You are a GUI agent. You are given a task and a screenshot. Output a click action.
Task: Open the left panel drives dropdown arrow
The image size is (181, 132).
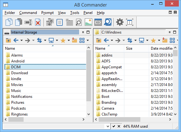point(57,40)
